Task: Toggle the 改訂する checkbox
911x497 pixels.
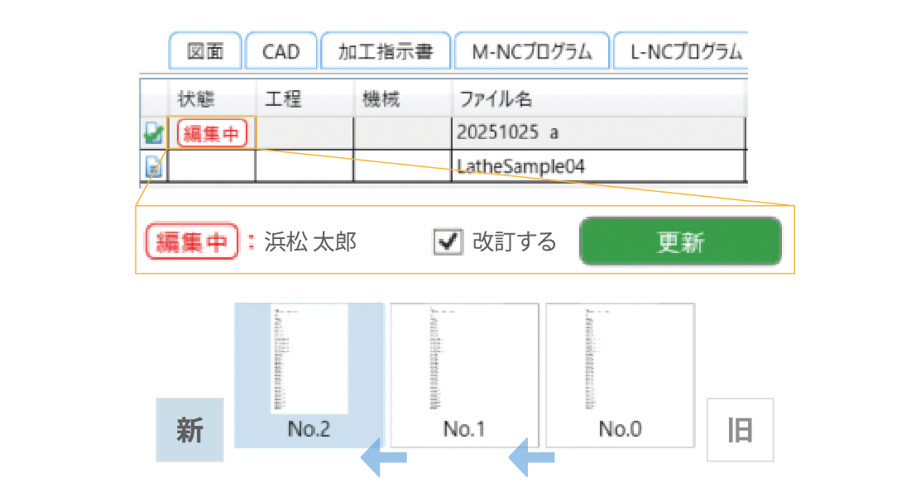Action: tap(448, 241)
